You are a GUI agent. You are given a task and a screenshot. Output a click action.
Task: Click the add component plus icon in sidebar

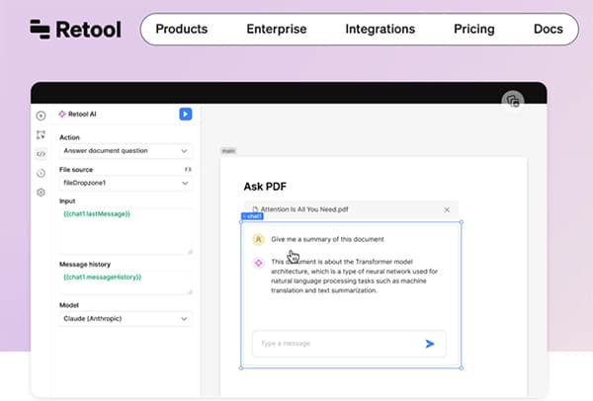point(41,116)
